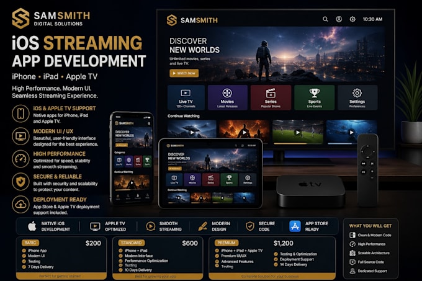Click the play-screen icon beside Modern UI / UX
The height and width of the screenshot is (281, 422).
20,136
